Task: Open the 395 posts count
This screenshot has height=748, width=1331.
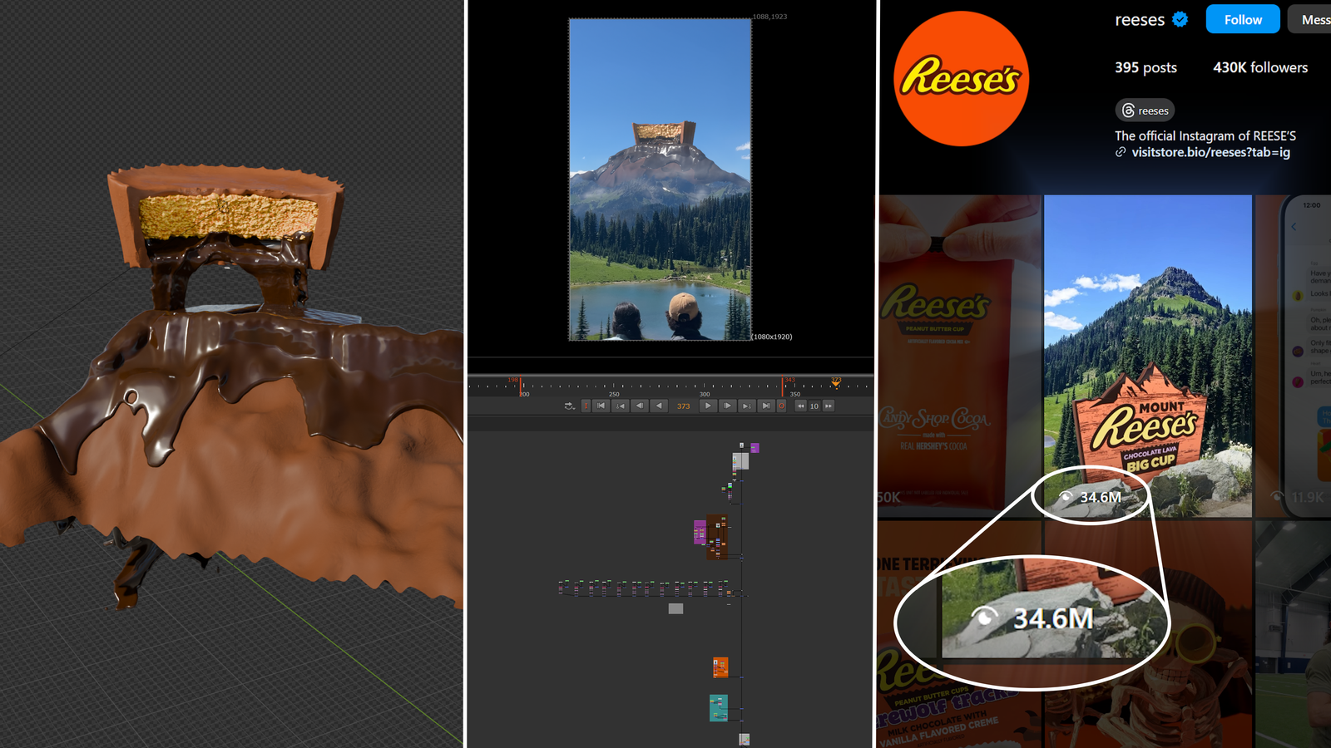Action: pyautogui.click(x=1145, y=67)
